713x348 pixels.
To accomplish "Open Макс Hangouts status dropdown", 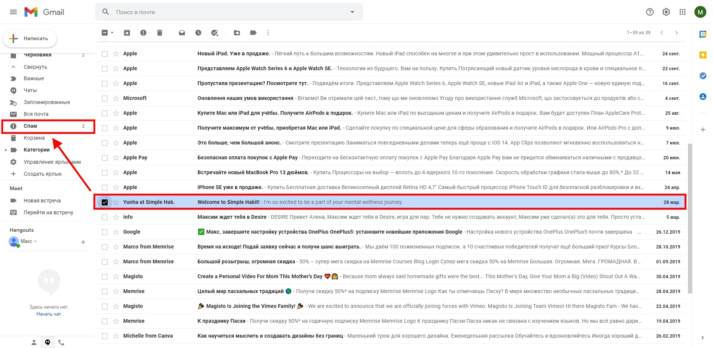I will pos(36,241).
